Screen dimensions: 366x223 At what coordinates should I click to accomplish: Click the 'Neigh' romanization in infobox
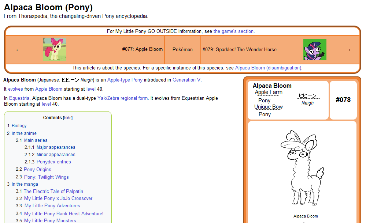point(307,103)
